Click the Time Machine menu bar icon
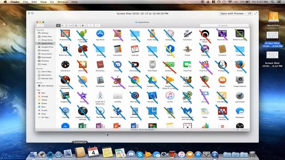This screenshot has height=160, width=285. pos(224,2)
